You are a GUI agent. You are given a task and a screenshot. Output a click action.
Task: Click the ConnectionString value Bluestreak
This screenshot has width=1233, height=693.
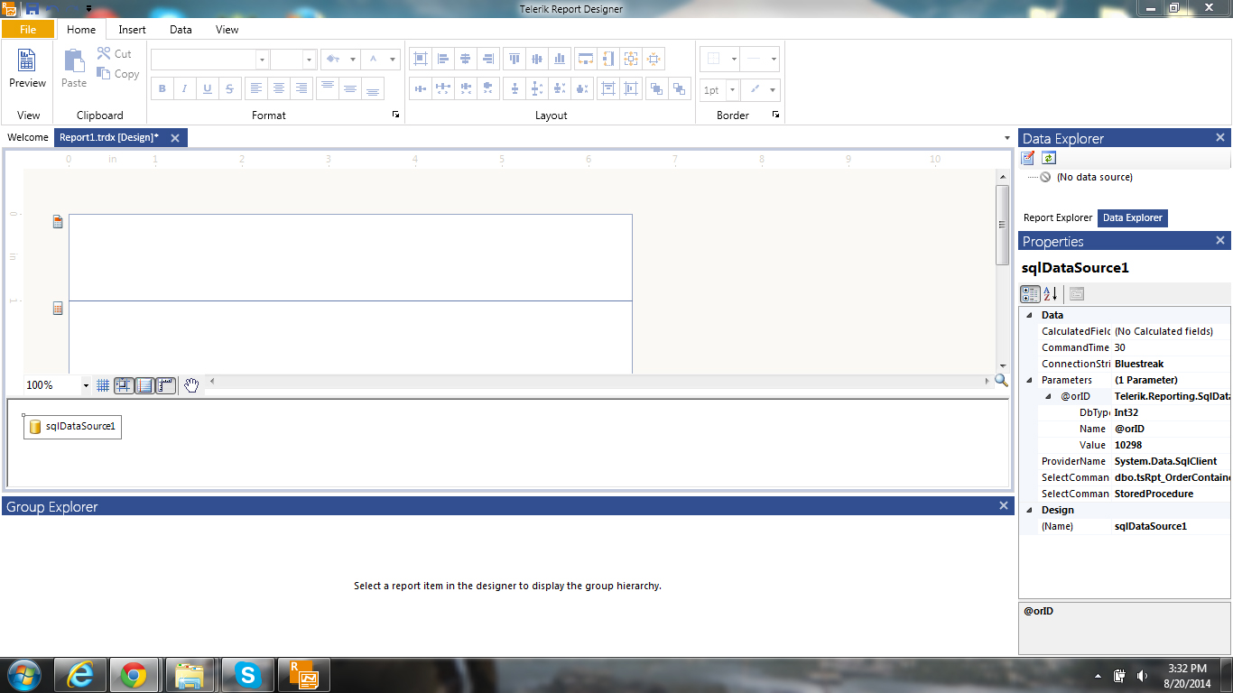point(1171,364)
